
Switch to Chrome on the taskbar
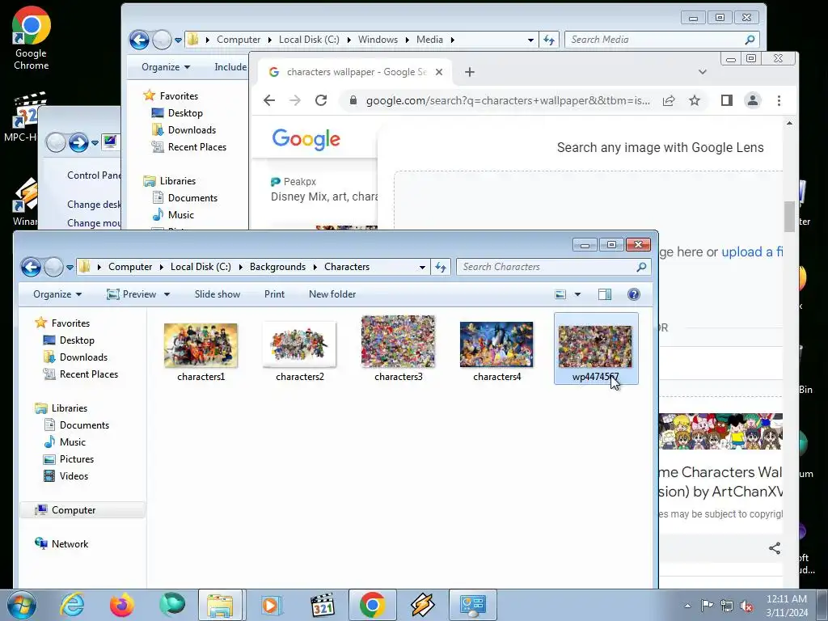click(372, 605)
